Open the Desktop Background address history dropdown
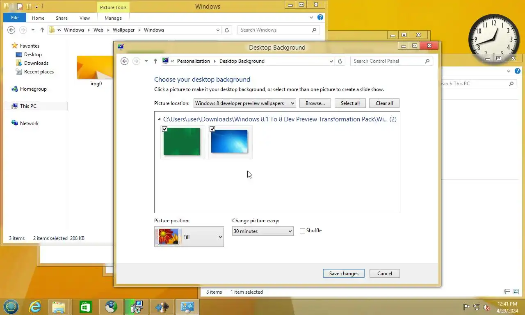This screenshot has height=315, width=525. (331, 61)
